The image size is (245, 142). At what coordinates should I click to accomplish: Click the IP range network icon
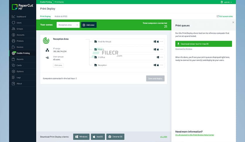point(47,50)
